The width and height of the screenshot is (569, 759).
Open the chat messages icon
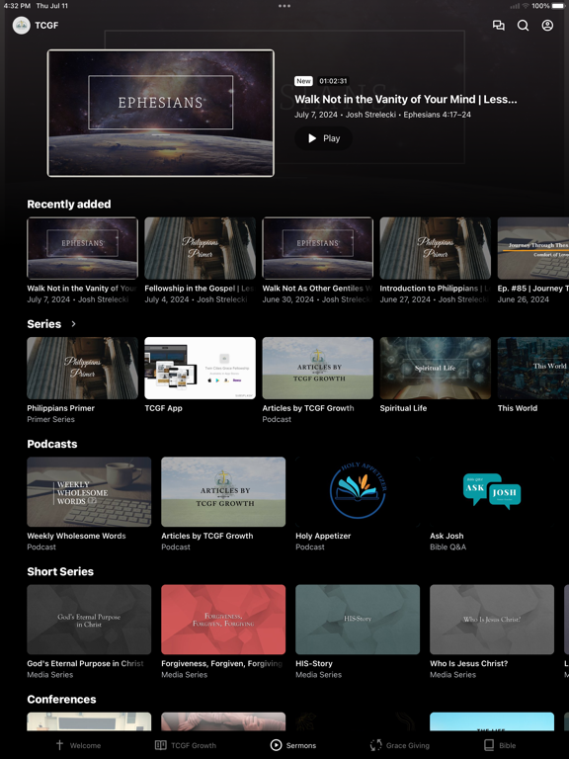[x=498, y=25]
